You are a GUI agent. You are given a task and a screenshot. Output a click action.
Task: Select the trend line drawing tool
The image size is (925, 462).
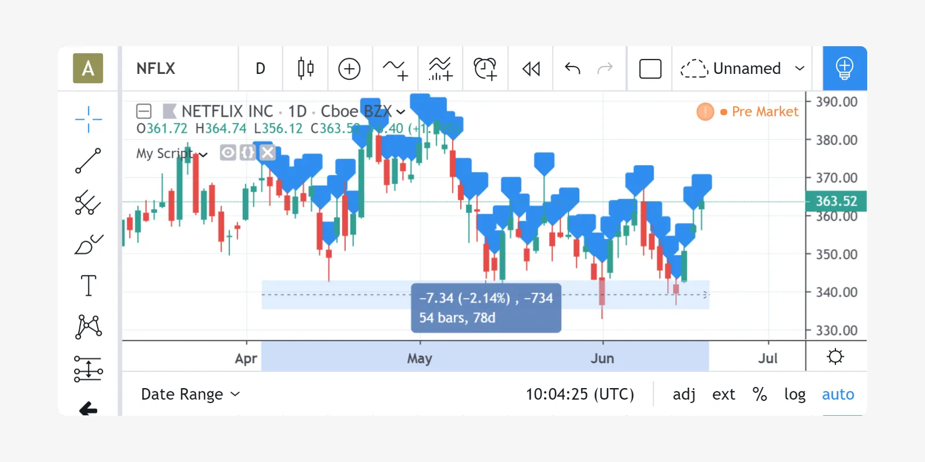88,161
